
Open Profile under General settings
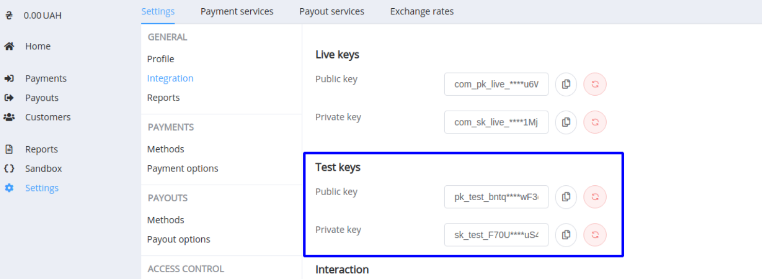[x=160, y=59]
